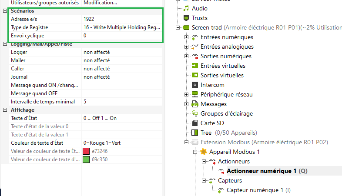Click the Groupes d'éclairage bulb icon
This screenshot has width=342, height=196.
(195, 113)
